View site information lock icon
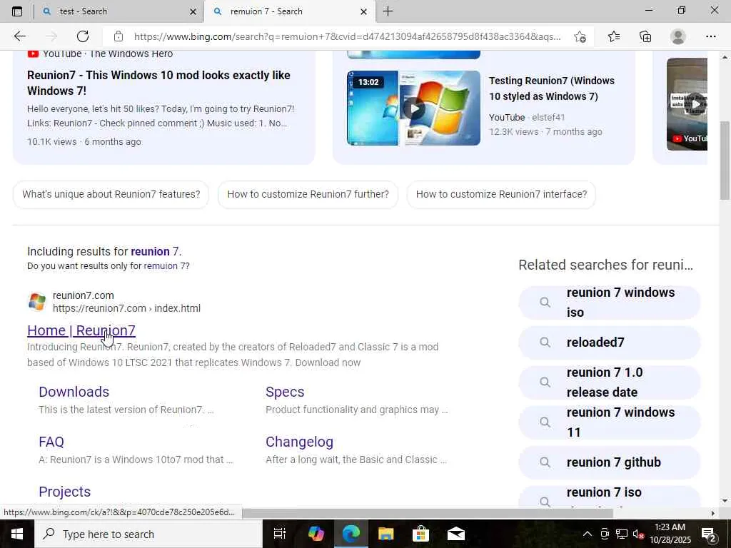This screenshot has height=548, width=731. click(119, 36)
